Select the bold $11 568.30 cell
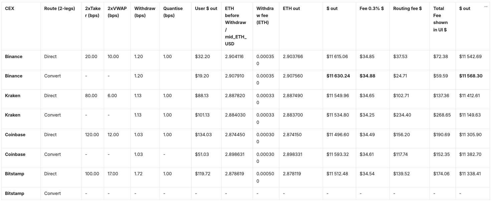The height and width of the screenshot is (205, 495). pyautogui.click(x=470, y=76)
